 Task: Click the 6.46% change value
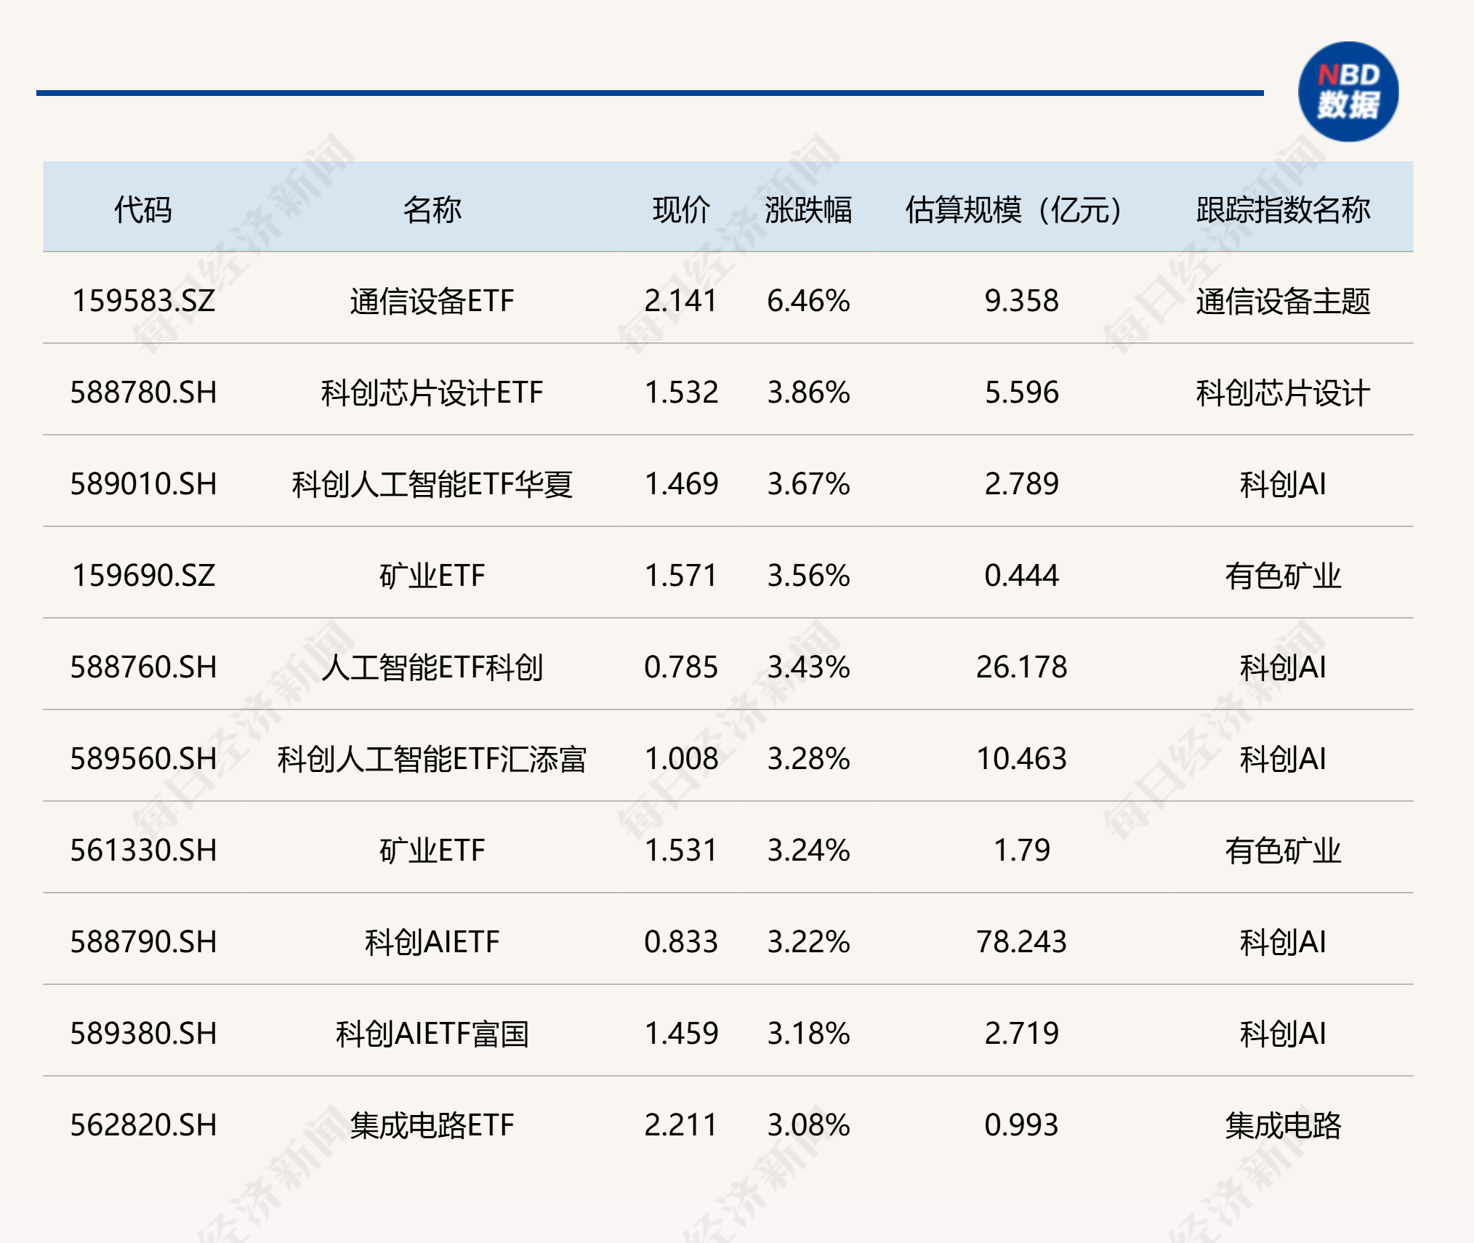[x=808, y=301]
